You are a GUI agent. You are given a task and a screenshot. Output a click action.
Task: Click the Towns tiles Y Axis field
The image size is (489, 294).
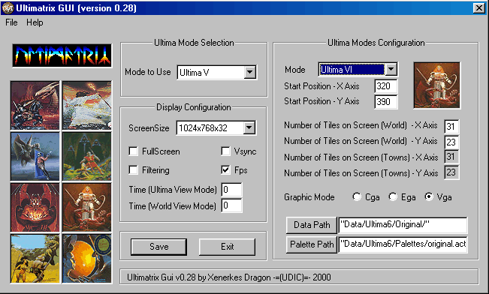[x=451, y=172]
